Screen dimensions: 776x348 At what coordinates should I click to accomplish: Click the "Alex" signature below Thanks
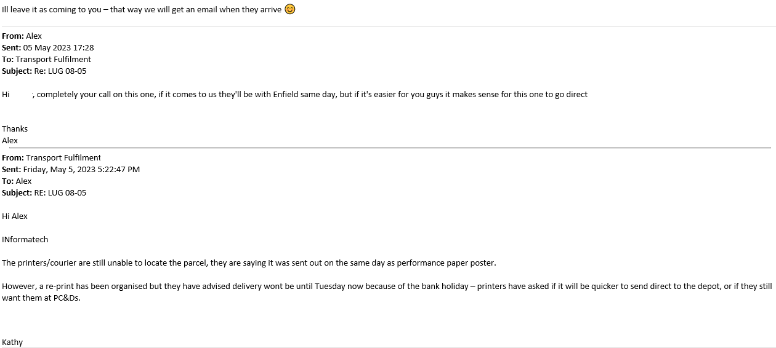[10, 140]
